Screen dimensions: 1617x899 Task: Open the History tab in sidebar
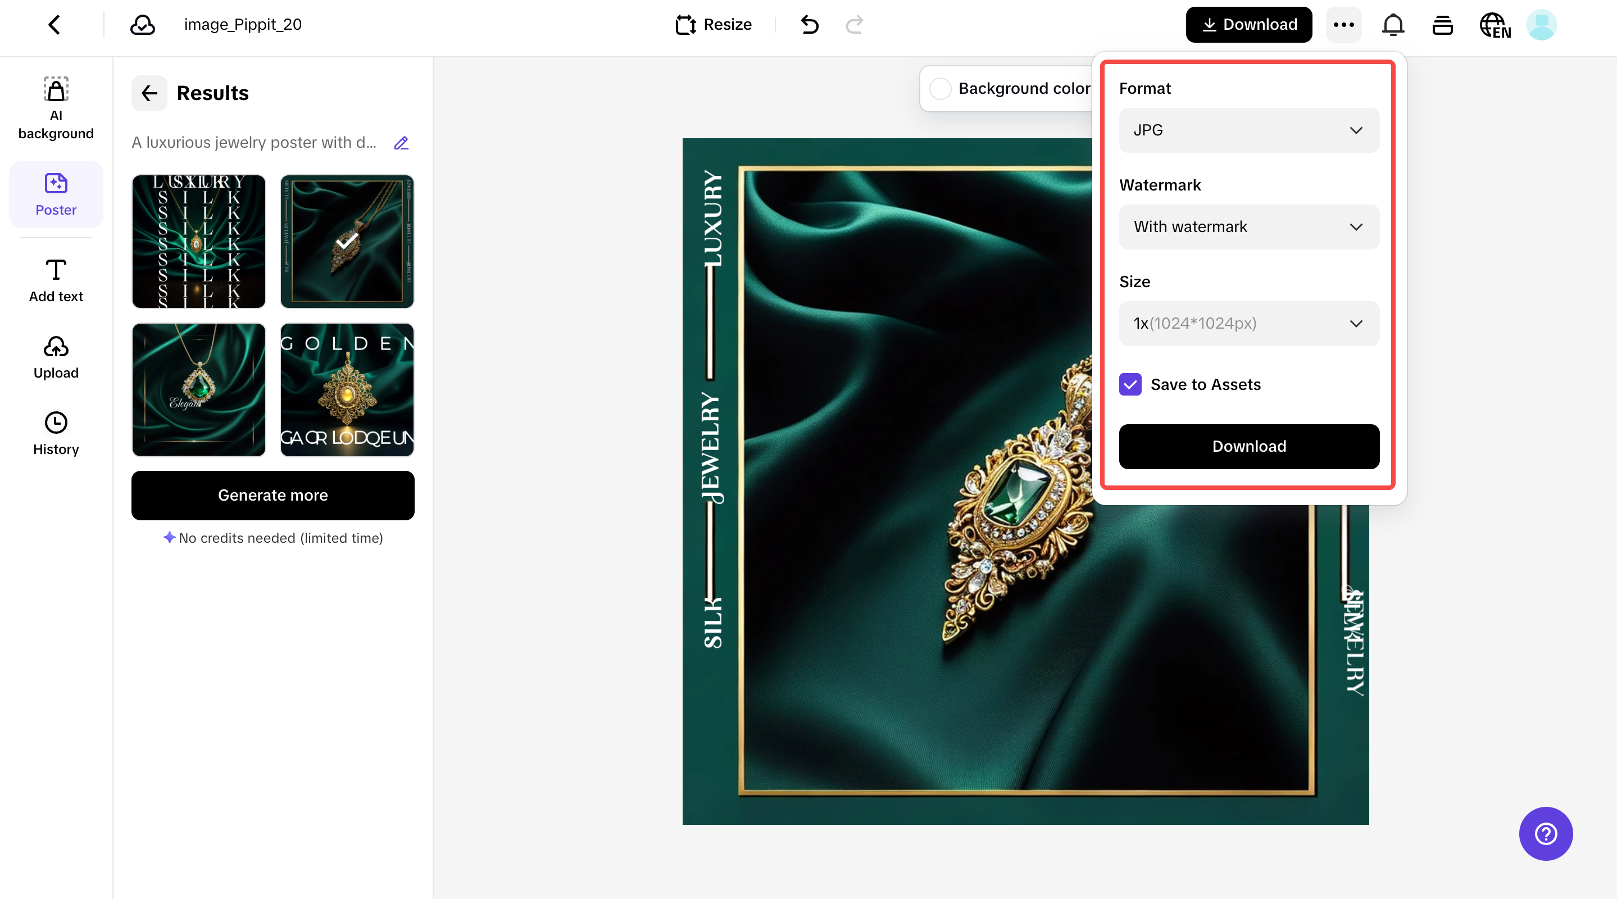click(56, 433)
